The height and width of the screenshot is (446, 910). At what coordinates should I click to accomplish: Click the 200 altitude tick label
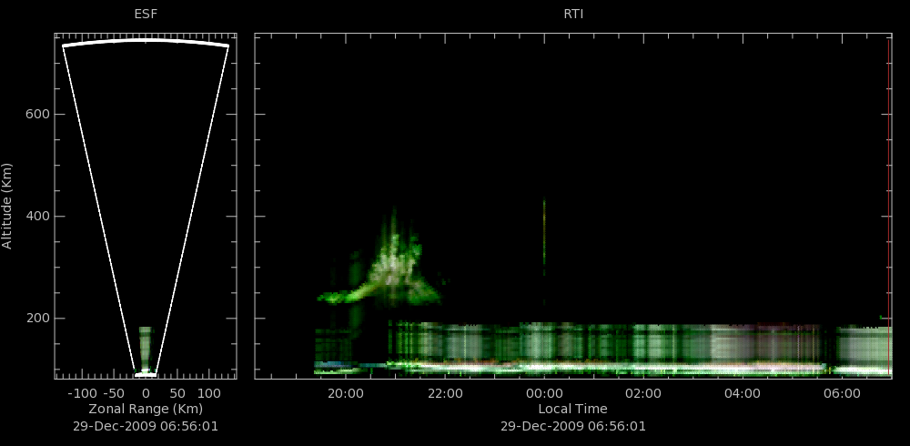pos(37,319)
